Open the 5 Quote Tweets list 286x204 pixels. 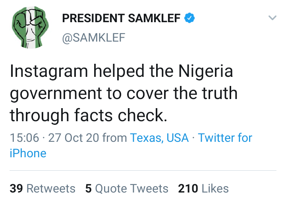(x=127, y=189)
